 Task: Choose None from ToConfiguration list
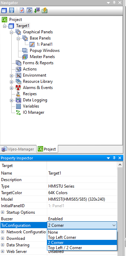pos(82,232)
